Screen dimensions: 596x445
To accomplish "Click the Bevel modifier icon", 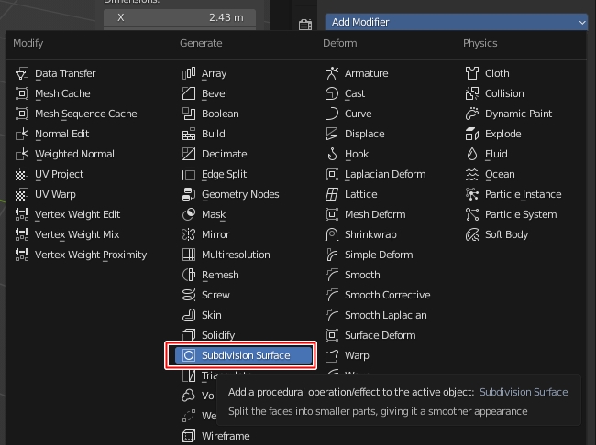I will coord(189,93).
